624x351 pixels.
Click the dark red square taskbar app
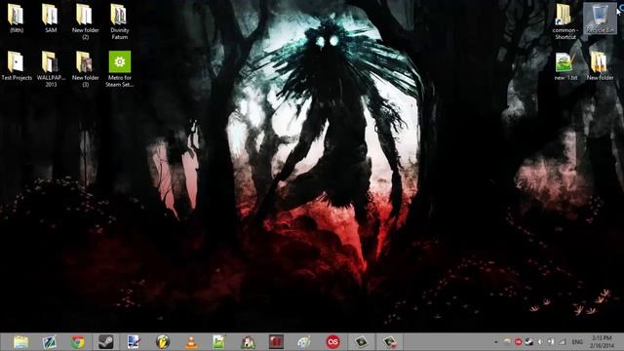tap(276, 342)
